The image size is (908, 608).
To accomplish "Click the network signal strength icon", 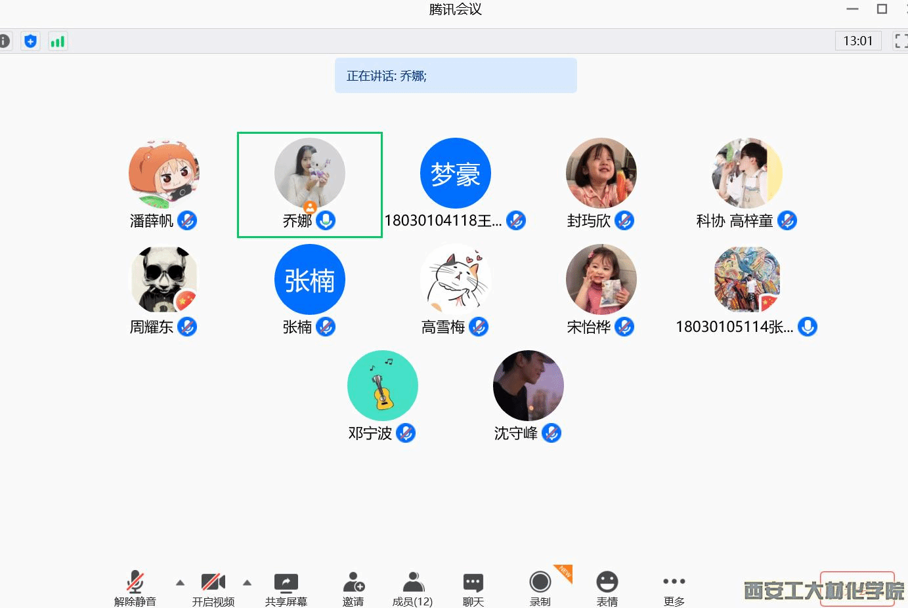I will pos(58,41).
